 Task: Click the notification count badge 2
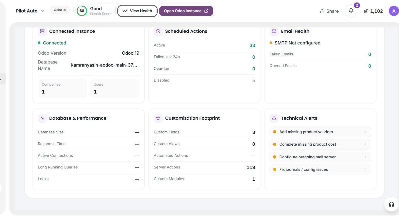pos(357,5)
